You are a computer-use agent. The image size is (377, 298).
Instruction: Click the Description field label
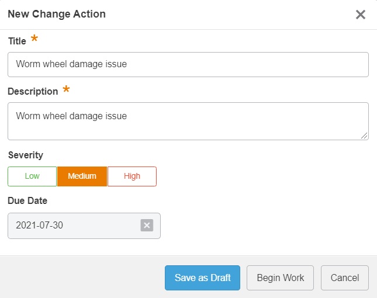click(x=33, y=91)
